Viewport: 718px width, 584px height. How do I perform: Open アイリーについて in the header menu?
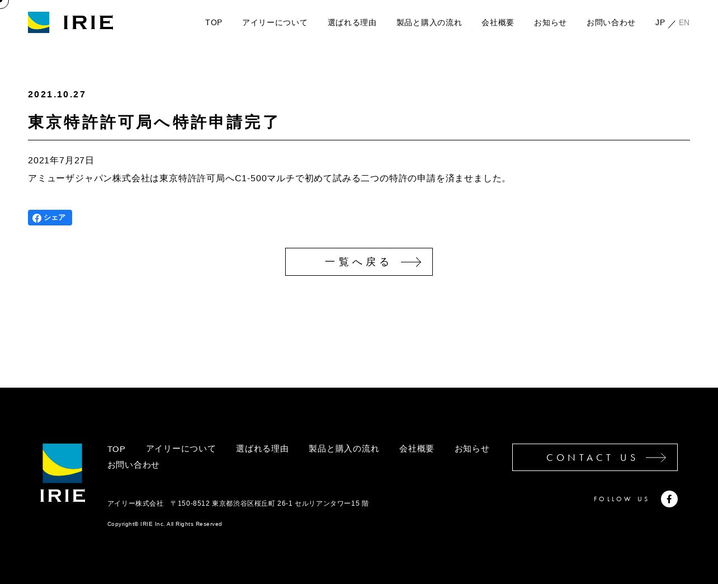[275, 23]
